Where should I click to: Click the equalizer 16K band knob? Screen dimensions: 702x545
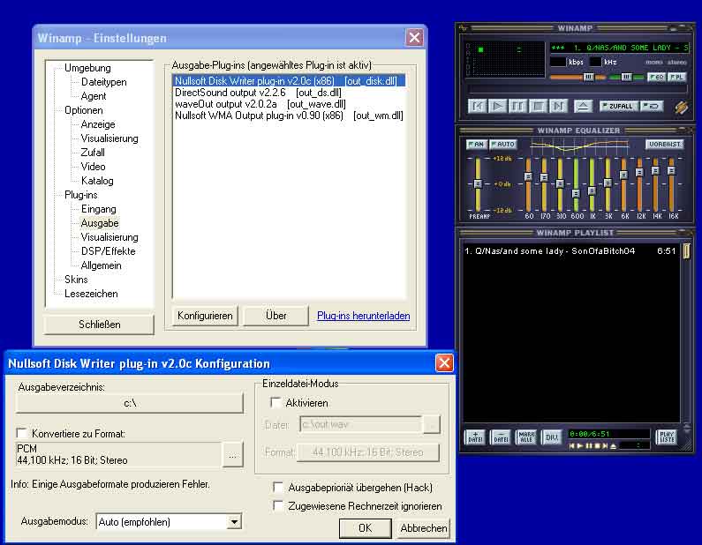point(671,170)
